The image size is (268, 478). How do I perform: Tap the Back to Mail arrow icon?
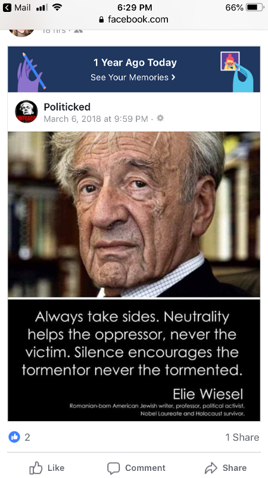pyautogui.click(x=7, y=7)
